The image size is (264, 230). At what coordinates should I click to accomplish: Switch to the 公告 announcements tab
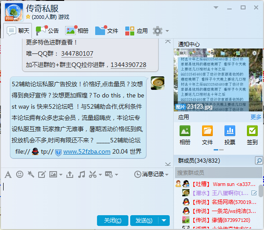point(47,31)
